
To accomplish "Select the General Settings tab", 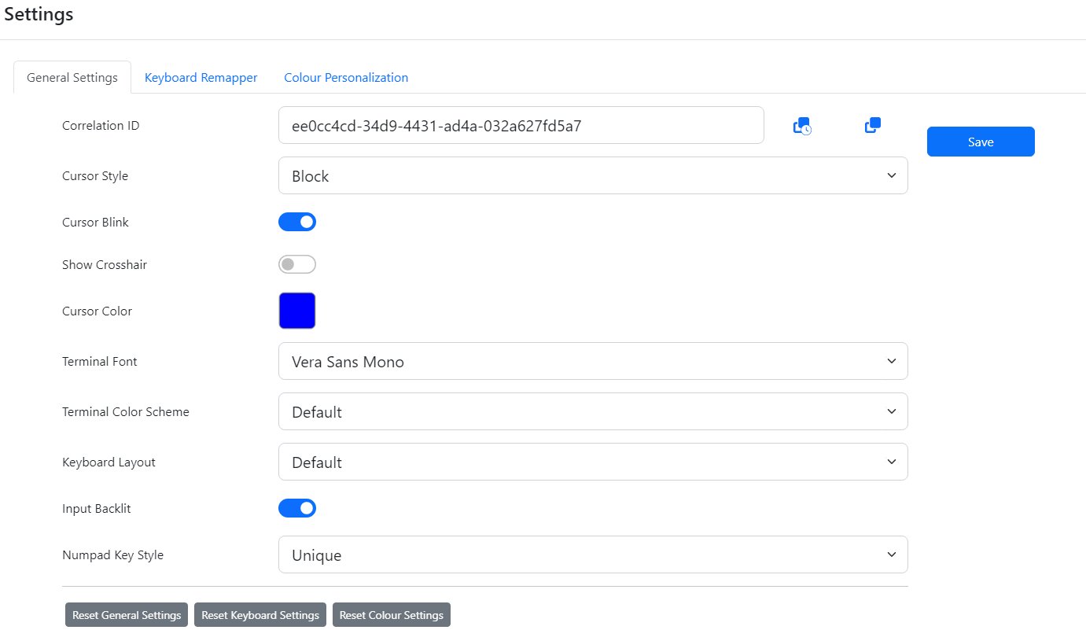I will click(x=72, y=77).
